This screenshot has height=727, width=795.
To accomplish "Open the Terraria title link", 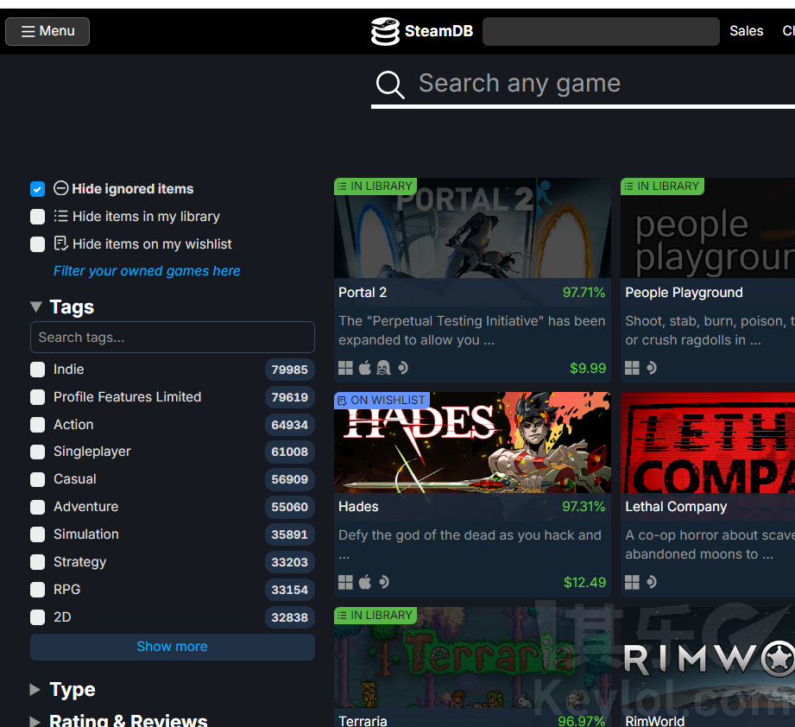I will [x=363, y=720].
